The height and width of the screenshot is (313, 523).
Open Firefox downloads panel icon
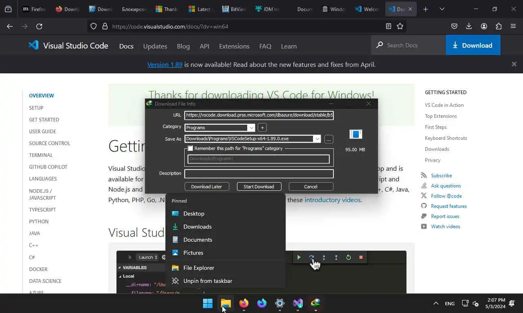(469, 26)
